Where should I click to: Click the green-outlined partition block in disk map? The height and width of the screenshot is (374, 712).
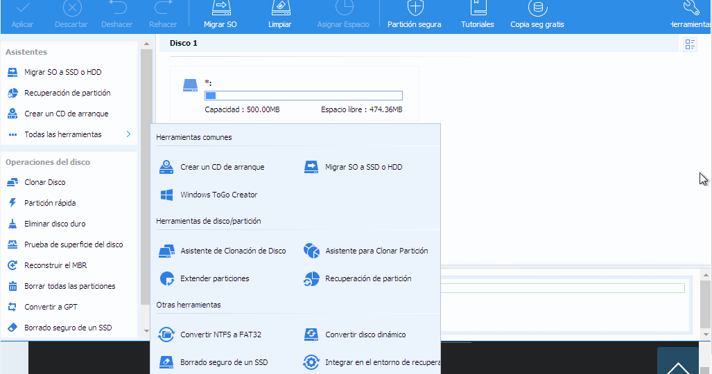tap(563, 287)
